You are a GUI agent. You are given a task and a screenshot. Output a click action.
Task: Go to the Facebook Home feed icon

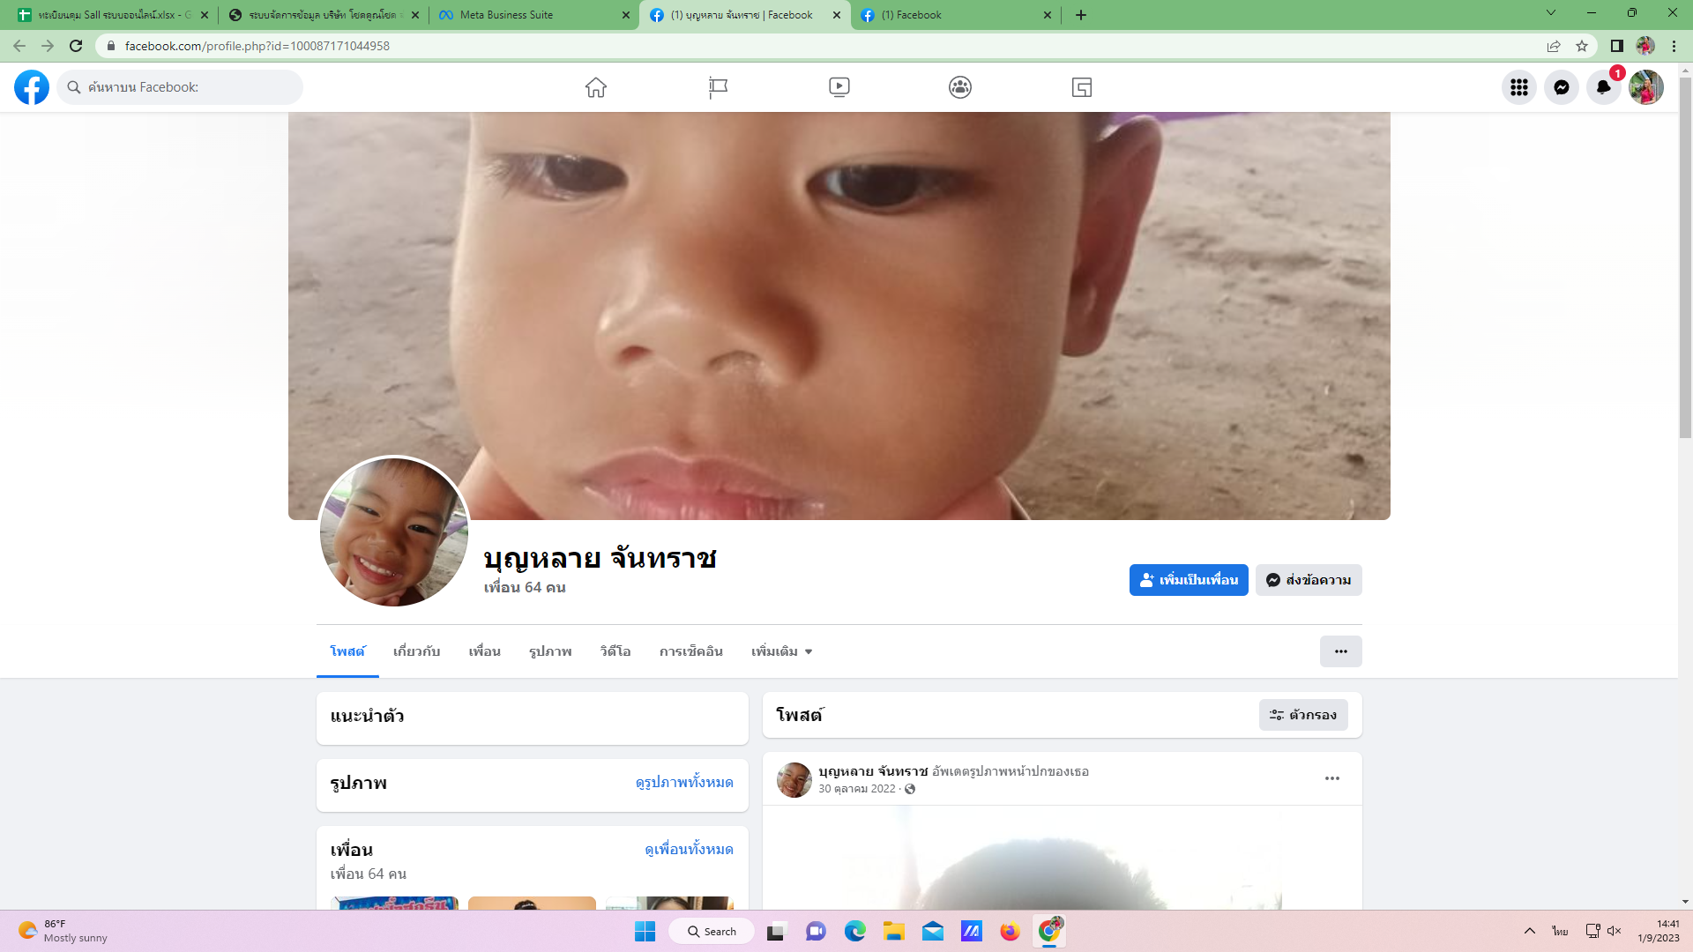[x=596, y=87]
